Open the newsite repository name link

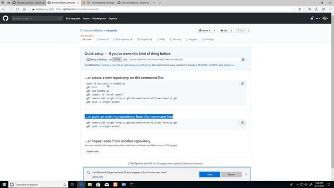coord(111,30)
